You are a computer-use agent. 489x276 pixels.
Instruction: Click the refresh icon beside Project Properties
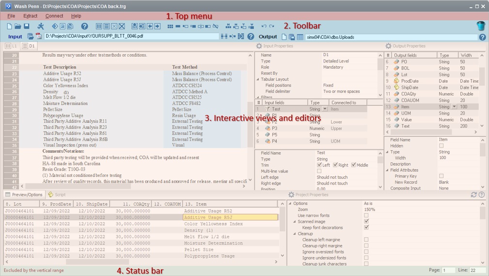(474, 195)
